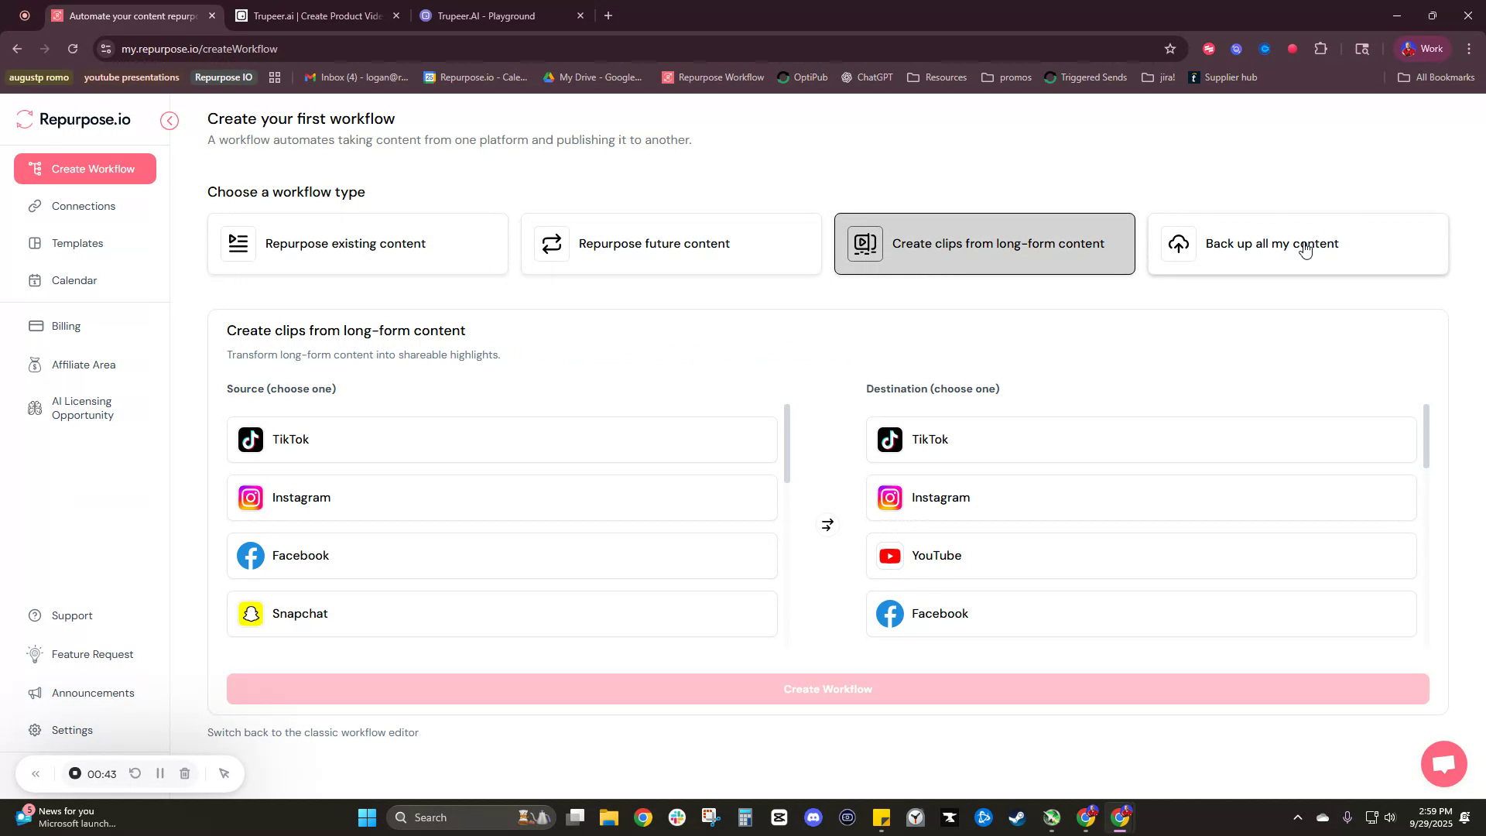Bookmark this page with the star icon

(1170, 48)
